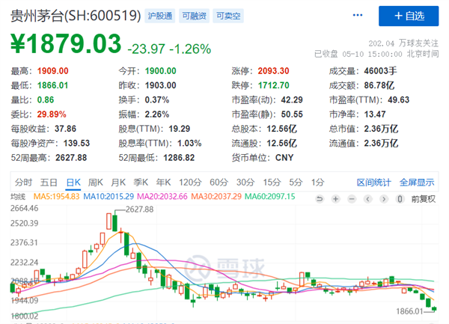Click the 市盈率(TTM) value 49.63

coord(399,100)
